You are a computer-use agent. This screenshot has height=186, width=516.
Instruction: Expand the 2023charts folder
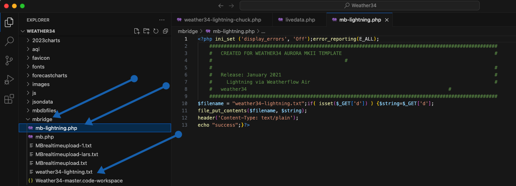[46, 40]
